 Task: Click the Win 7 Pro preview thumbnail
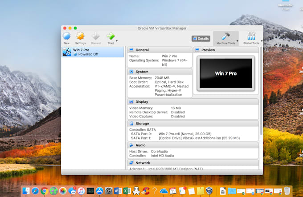point(225,73)
